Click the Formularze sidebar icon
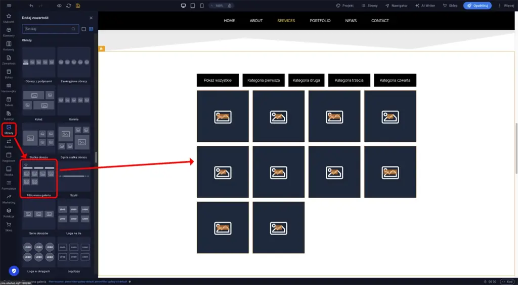The image size is (518, 285). (9, 185)
